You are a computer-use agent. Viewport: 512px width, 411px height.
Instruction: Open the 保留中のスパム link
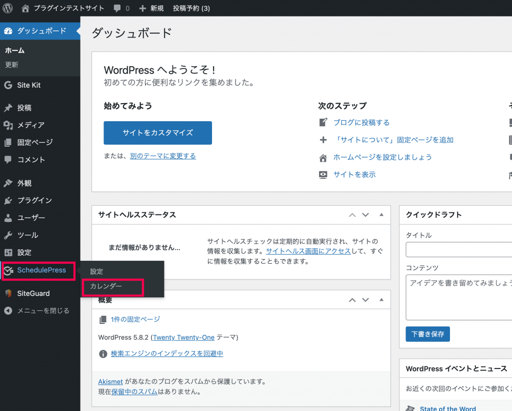pos(134,391)
